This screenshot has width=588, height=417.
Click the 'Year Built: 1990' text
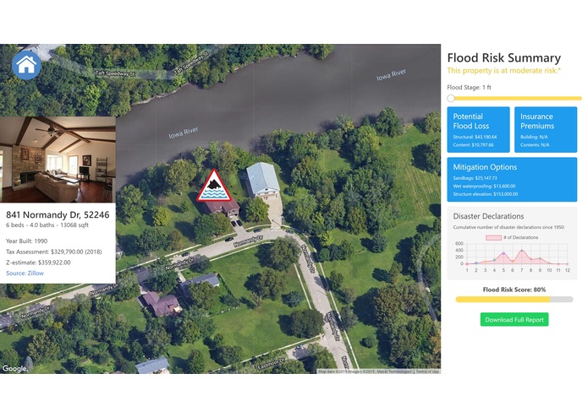tap(26, 241)
